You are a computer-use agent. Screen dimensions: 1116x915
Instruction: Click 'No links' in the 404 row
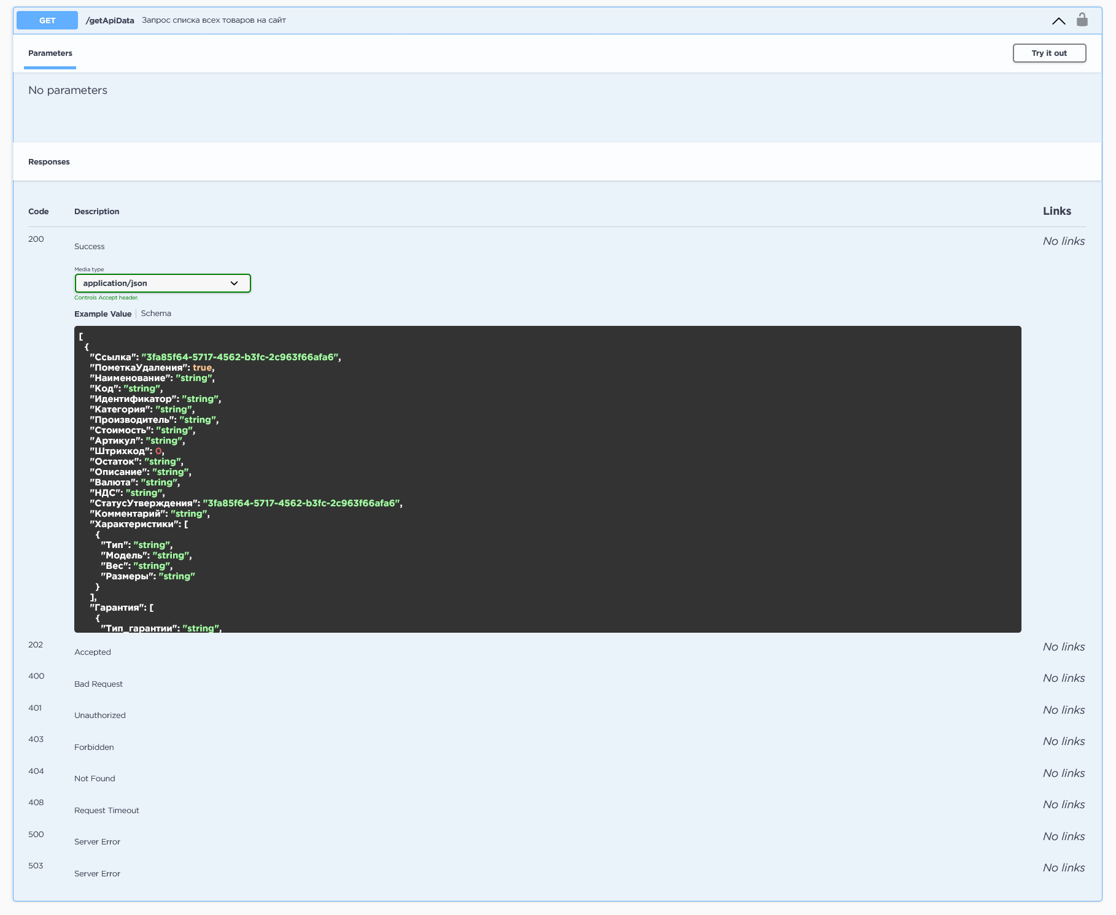[x=1064, y=773]
